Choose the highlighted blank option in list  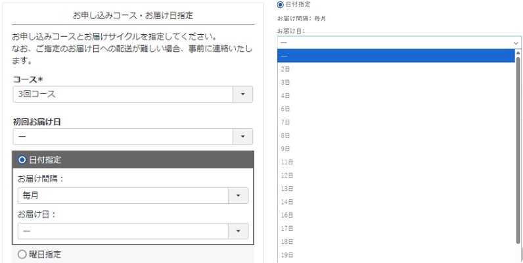tap(396, 56)
